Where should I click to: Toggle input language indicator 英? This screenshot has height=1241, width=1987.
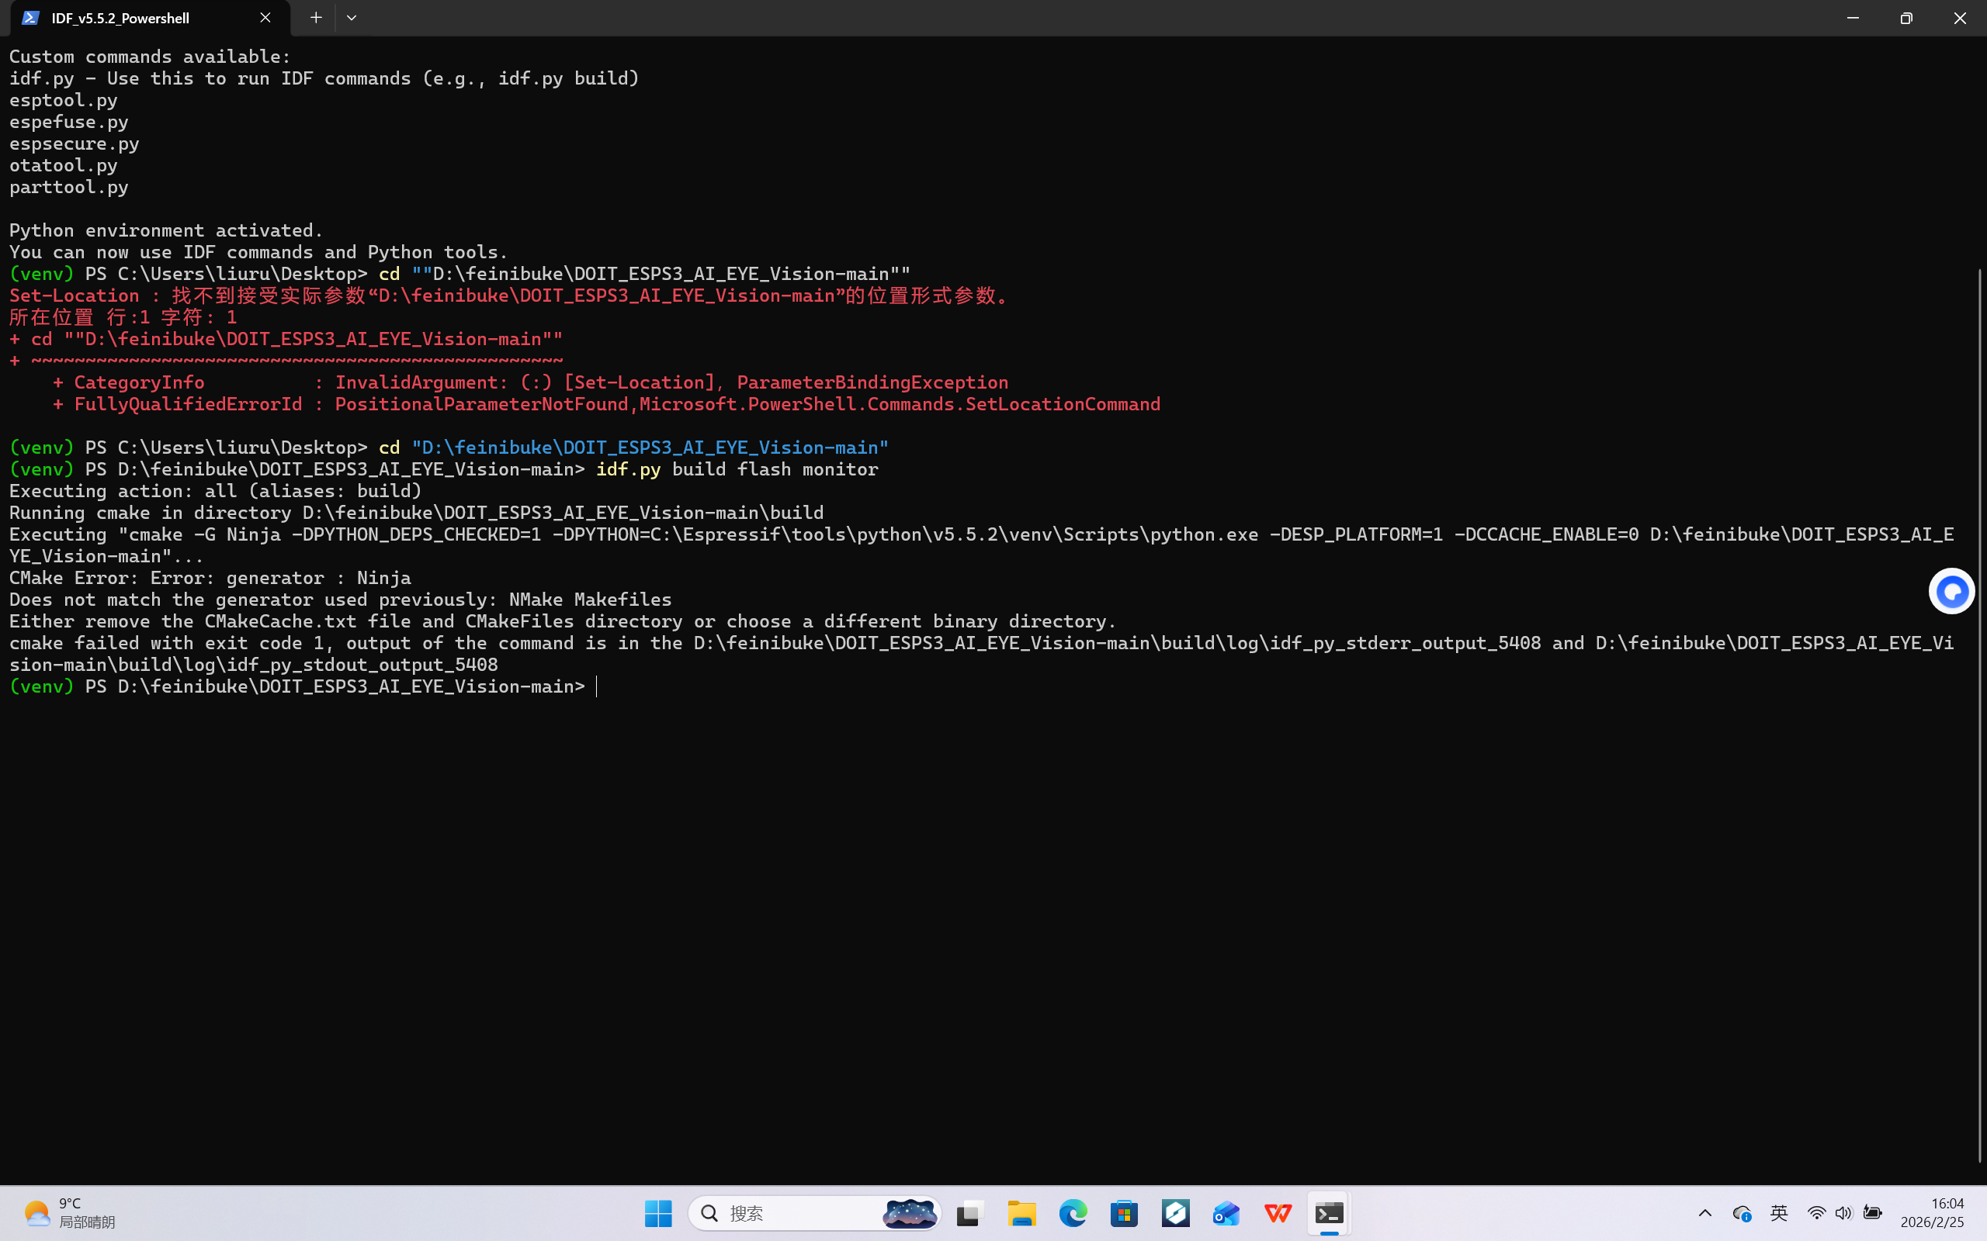[x=1778, y=1213]
